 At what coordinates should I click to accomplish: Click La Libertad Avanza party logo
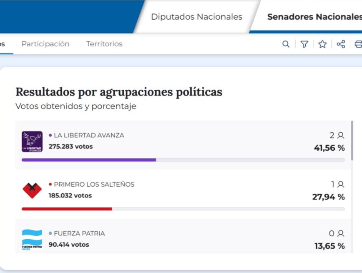click(x=32, y=142)
